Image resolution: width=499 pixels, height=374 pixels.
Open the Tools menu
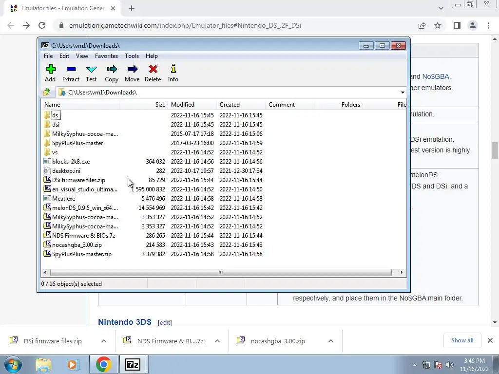point(132,56)
